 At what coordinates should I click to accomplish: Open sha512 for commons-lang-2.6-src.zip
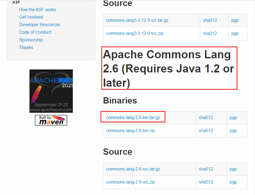[x=206, y=182]
